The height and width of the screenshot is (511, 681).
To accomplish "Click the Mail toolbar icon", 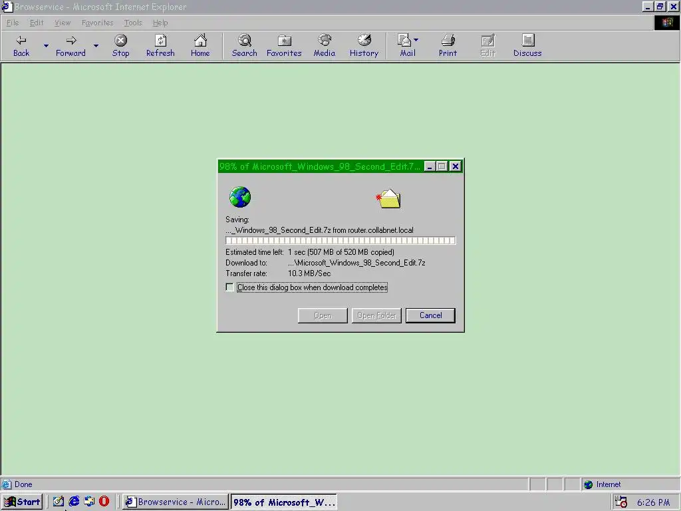I will pos(405,46).
